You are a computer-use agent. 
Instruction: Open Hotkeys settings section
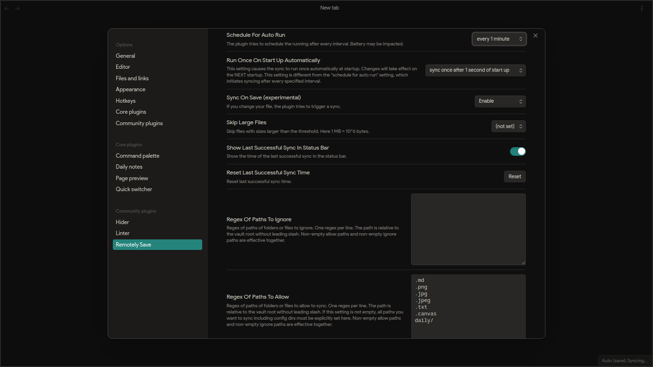click(x=157, y=101)
